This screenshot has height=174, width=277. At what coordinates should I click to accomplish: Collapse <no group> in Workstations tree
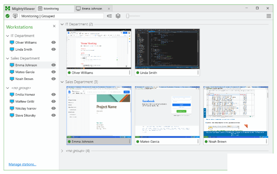click(x=8, y=88)
